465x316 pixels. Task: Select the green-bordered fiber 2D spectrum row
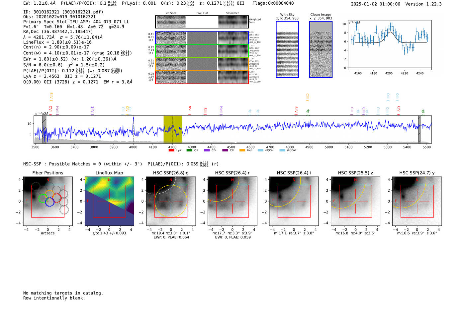click(x=202, y=51)
